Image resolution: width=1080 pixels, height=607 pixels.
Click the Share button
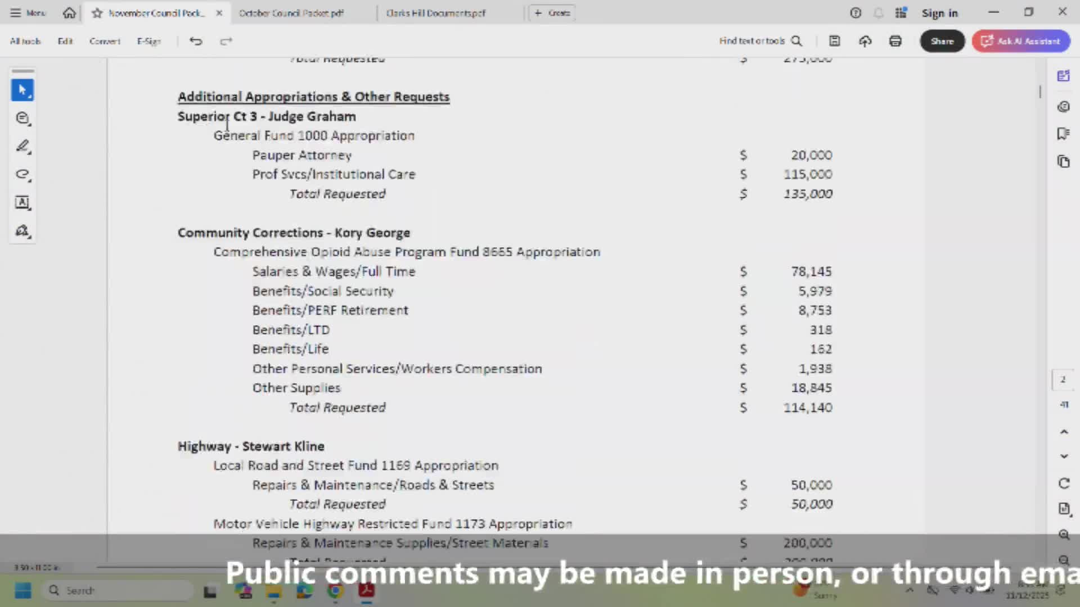pos(942,40)
